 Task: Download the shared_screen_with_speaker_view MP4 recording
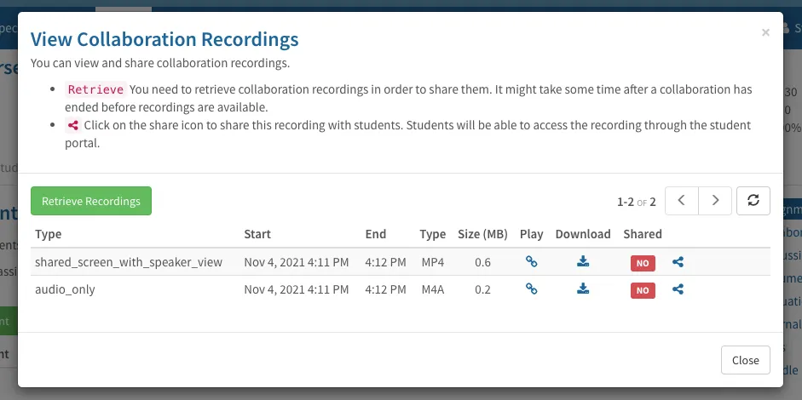[x=583, y=261]
